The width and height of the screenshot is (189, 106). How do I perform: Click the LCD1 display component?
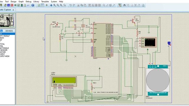coord(64,81)
